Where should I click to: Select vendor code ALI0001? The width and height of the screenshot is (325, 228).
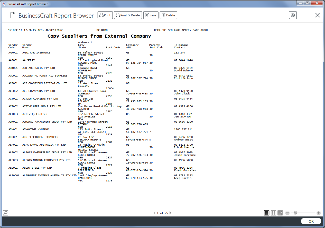tap(14, 176)
